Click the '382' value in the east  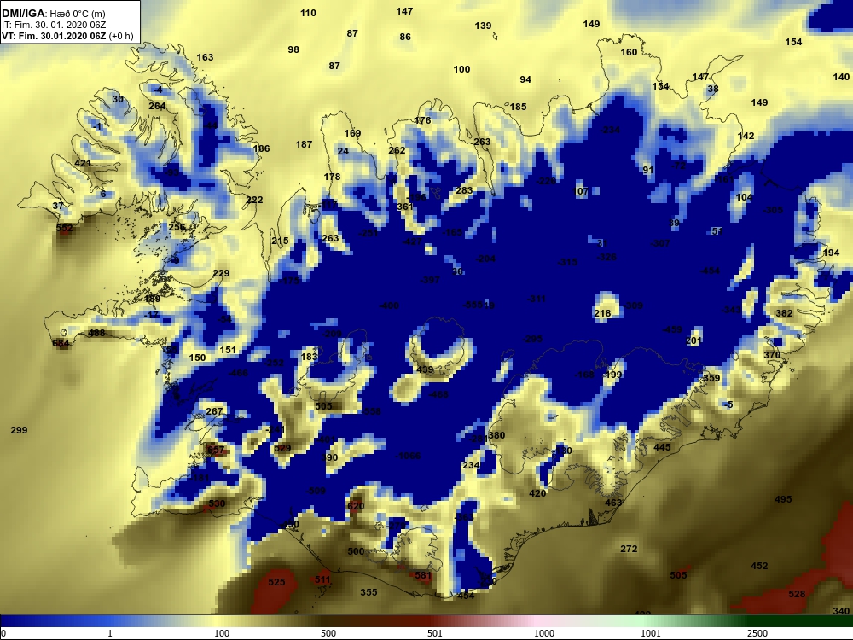click(784, 313)
